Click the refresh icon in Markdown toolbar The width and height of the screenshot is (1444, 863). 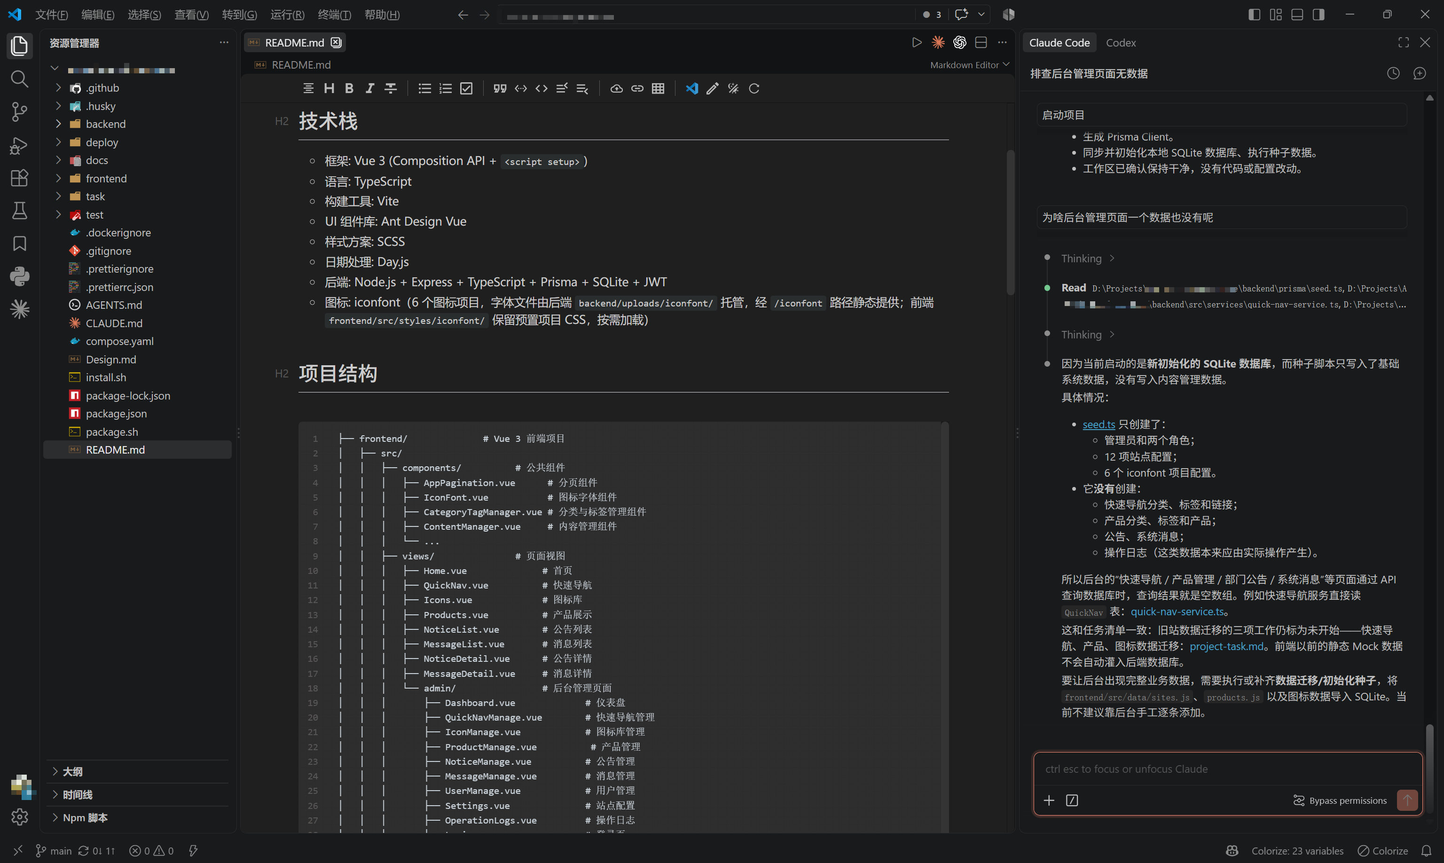tap(754, 88)
